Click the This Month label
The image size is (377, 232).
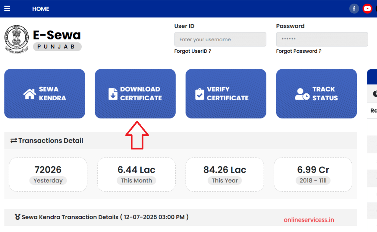[136, 180]
